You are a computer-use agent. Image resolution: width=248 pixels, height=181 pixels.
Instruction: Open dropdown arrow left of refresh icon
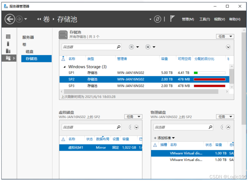click(x=150, y=19)
